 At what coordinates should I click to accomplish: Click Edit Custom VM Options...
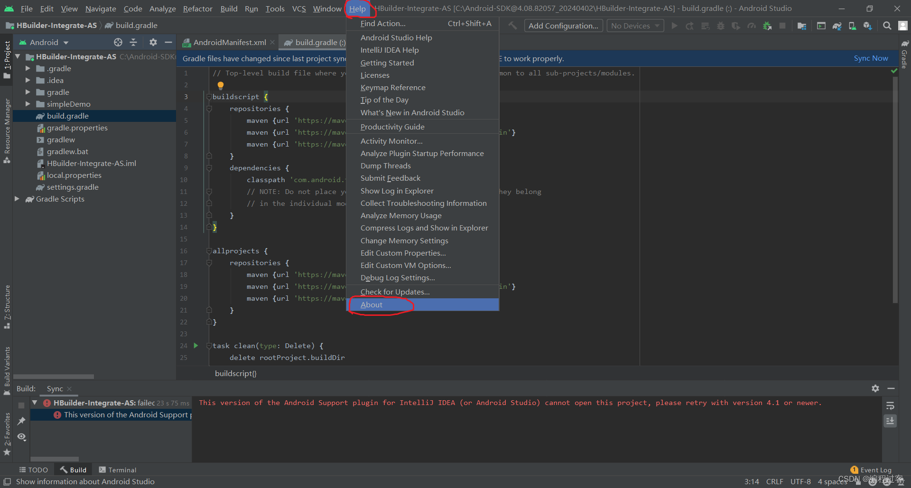(x=422, y=265)
